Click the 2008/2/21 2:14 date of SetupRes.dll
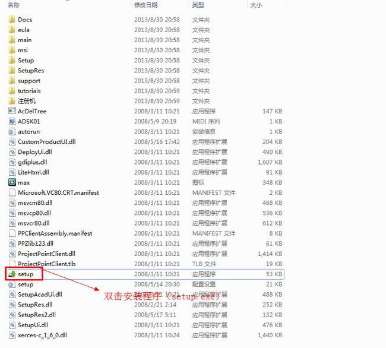386x348 pixels. [x=156, y=305]
